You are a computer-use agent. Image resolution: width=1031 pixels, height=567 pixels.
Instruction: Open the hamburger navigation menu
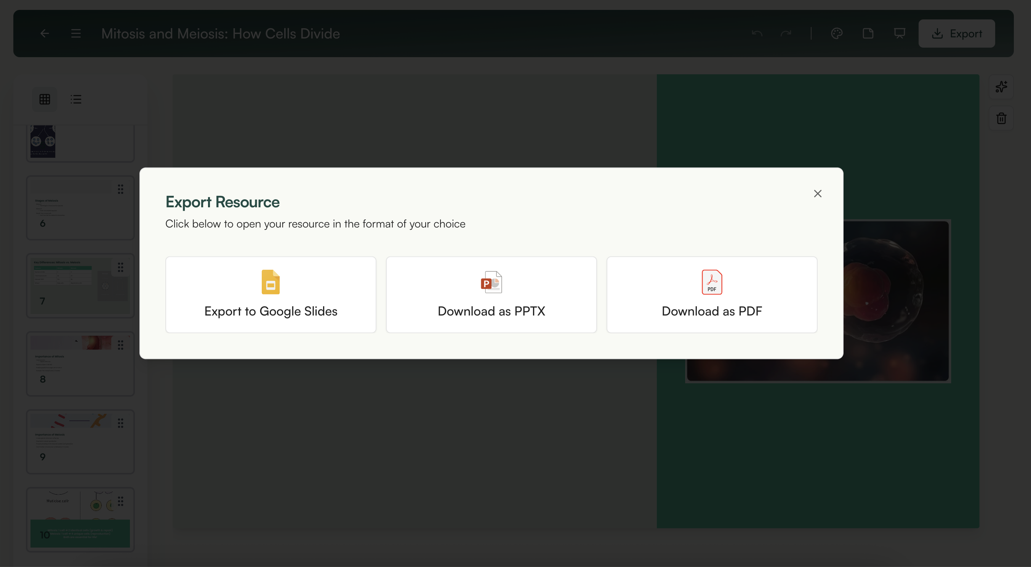(76, 33)
